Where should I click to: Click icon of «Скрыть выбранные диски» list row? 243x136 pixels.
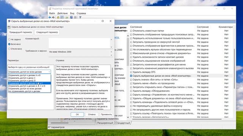coord(131,76)
